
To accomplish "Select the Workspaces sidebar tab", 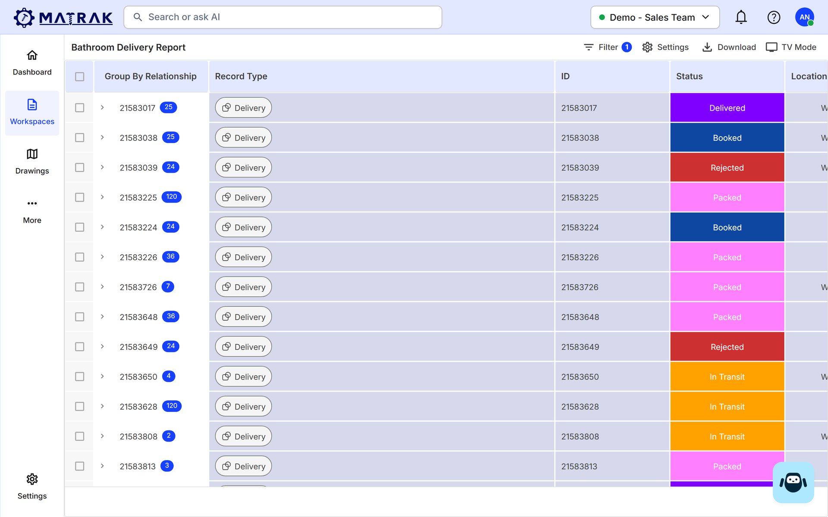I will 32,113.
